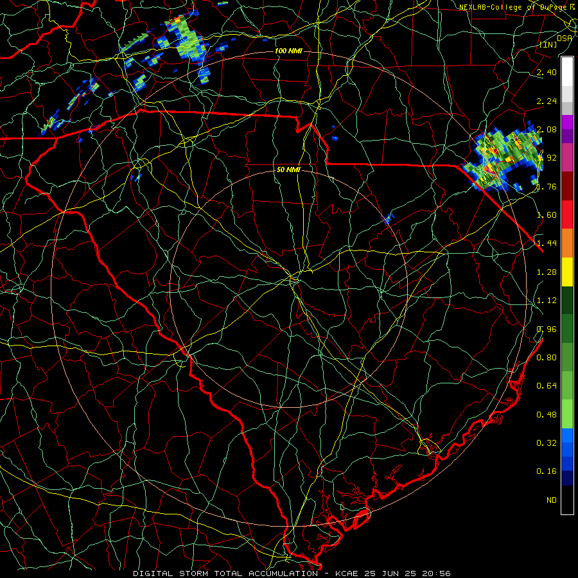Viewport: 578px width, 578px height.
Task: Click the 0.64 legend value
Action: point(547,385)
